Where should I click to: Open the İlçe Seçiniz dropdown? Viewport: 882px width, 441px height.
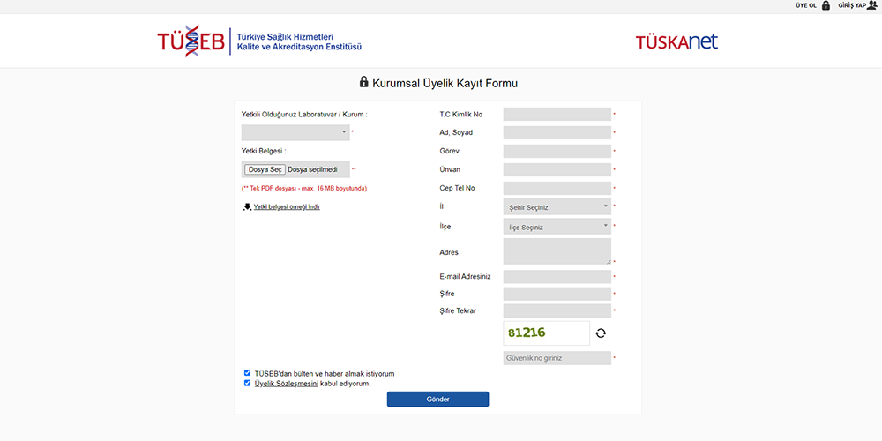[557, 227]
